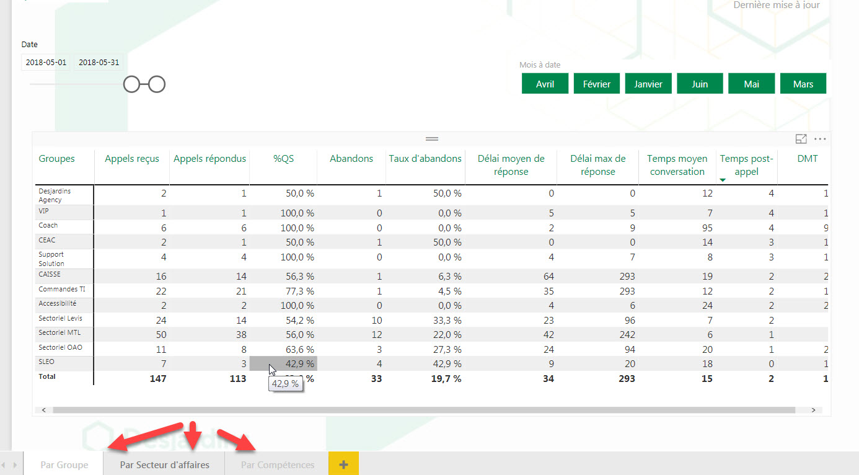Choose Mai in month slicer

[751, 84]
